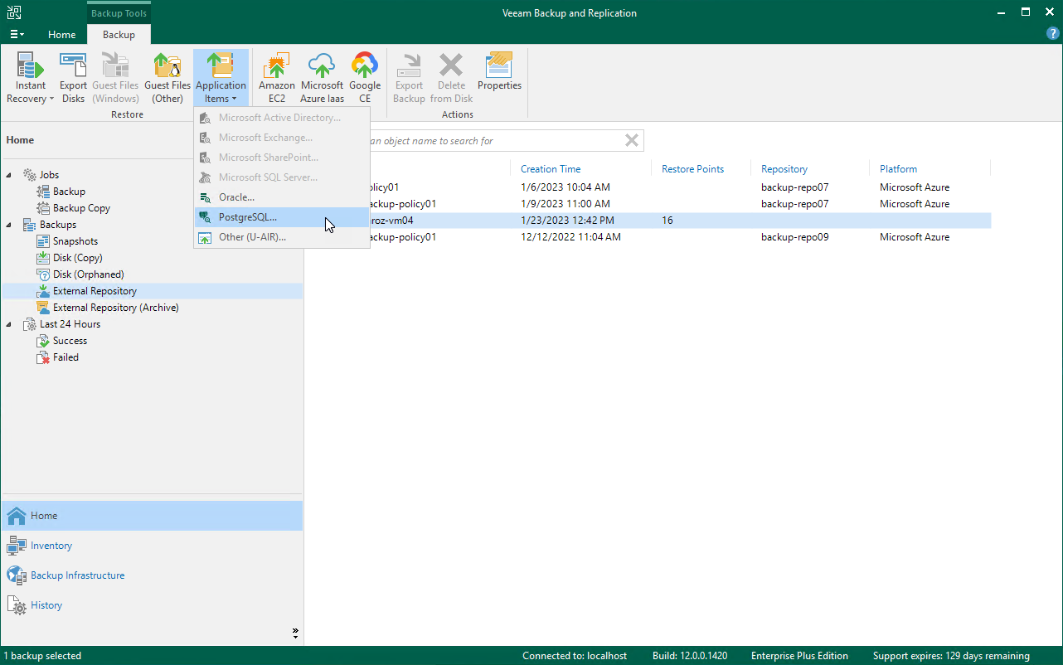The height and width of the screenshot is (665, 1063).
Task: Expand navigation pane options chevron
Action: (x=295, y=633)
